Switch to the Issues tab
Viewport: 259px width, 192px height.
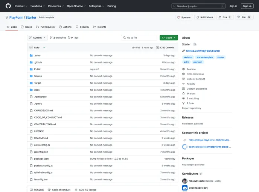pos(26,27)
